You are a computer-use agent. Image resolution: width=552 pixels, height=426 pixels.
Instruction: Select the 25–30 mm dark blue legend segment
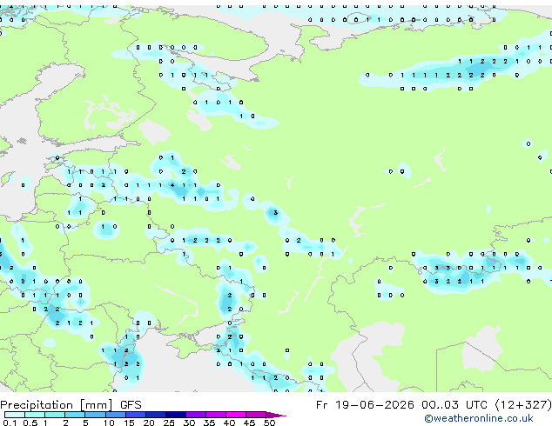coord(176,415)
